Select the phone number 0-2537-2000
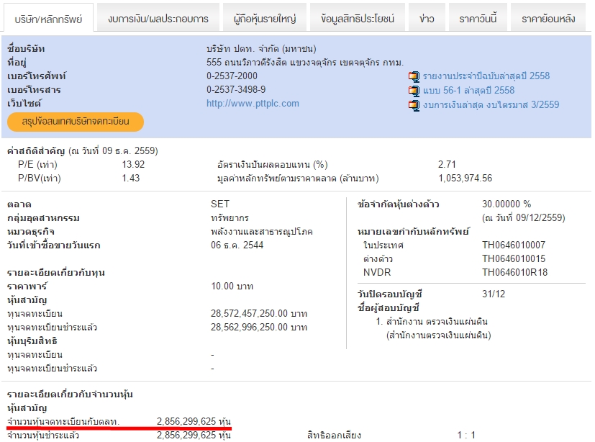The height and width of the screenshot is (442, 595). [x=232, y=76]
